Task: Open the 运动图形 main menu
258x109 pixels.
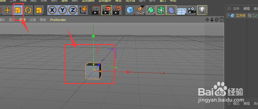Action: pyautogui.click(x=105, y=1)
